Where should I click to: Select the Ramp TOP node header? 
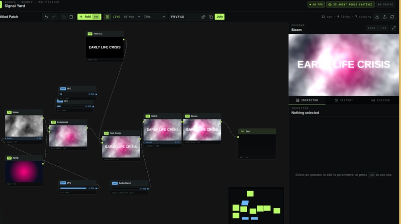click(x=24, y=158)
